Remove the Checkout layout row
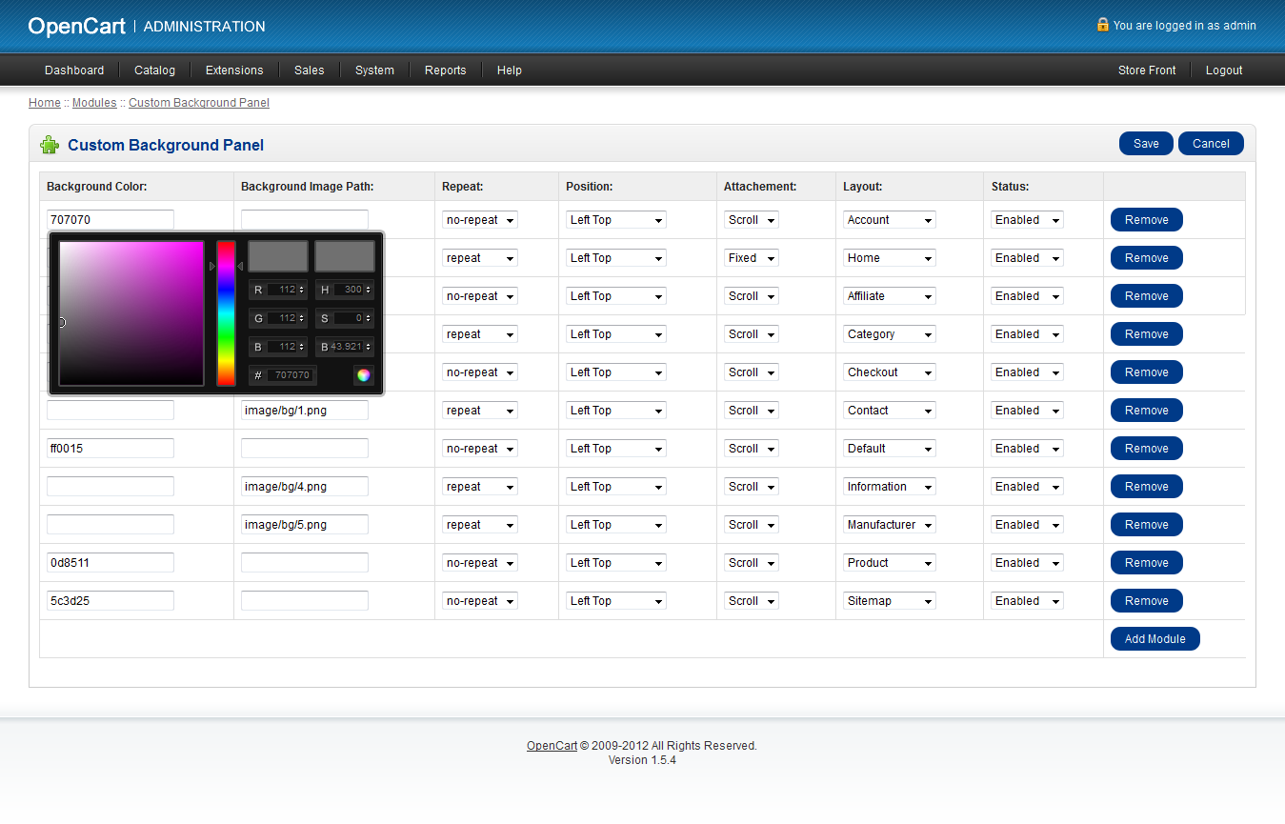Image resolution: width=1285 pixels, height=824 pixels. (1146, 372)
